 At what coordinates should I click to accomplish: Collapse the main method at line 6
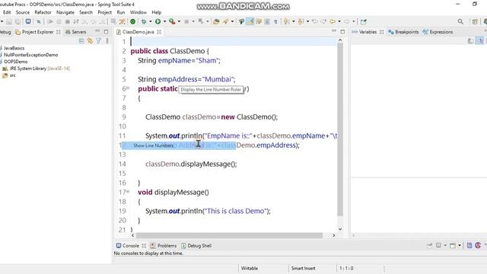pos(128,88)
